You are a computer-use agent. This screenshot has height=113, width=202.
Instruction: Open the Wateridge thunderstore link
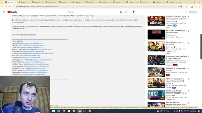click(x=32, y=45)
